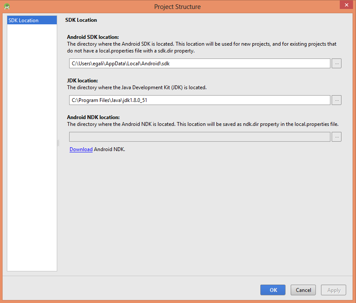Image resolution: width=356 pixels, height=303 pixels.
Task: Click the Android SDK location path field
Action: pos(200,63)
